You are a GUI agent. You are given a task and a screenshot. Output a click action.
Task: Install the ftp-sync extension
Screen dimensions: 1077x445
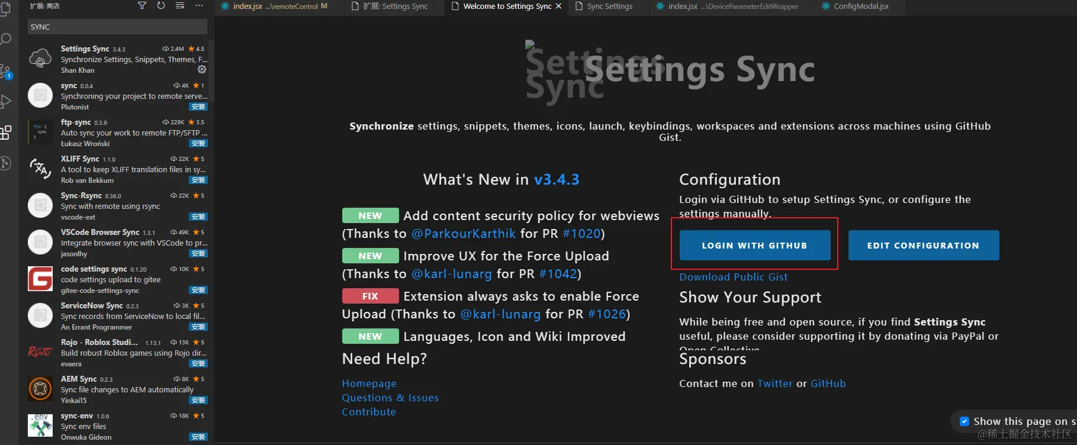pos(198,144)
